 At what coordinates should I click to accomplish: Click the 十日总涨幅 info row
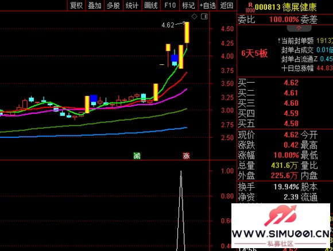(x=307, y=68)
